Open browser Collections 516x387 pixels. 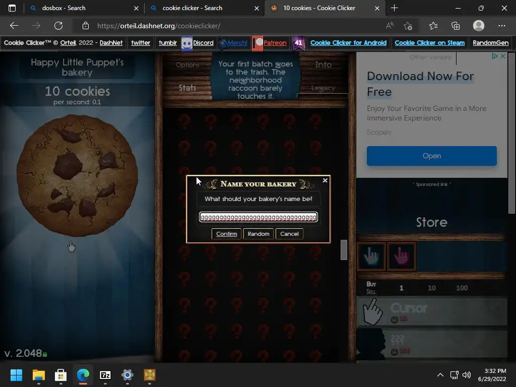coord(456,26)
